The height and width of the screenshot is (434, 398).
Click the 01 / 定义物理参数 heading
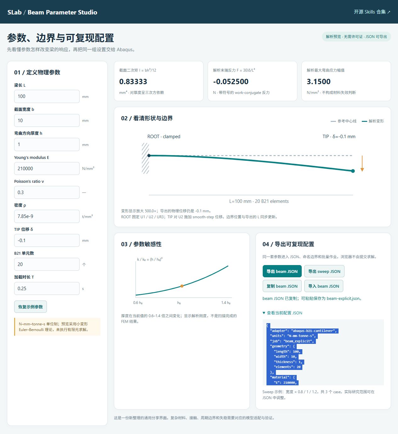(x=37, y=72)
